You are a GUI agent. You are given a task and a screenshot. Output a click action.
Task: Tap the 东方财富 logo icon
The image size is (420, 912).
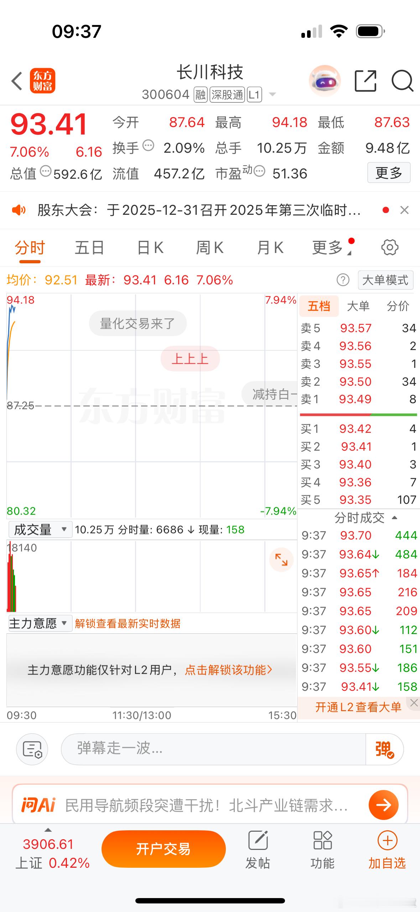[x=42, y=81]
